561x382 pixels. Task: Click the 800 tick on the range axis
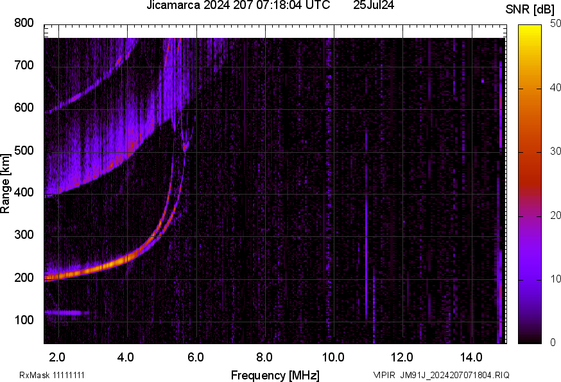pos(24,23)
